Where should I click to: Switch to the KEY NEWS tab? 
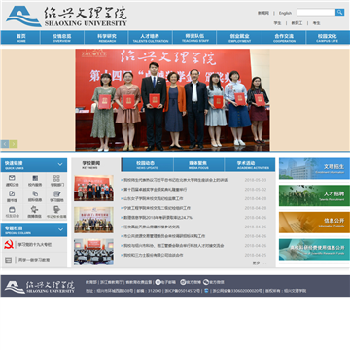(96, 165)
